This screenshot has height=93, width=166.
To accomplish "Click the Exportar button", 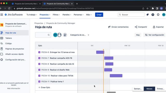I will click(x=158, y=27).
